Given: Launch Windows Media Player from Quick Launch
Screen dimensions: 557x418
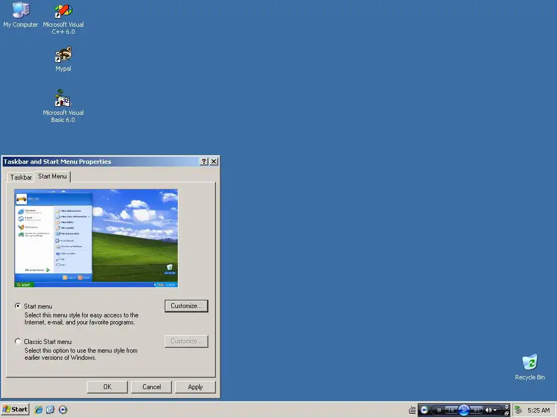Looking at the screenshot, I should [x=63, y=409].
